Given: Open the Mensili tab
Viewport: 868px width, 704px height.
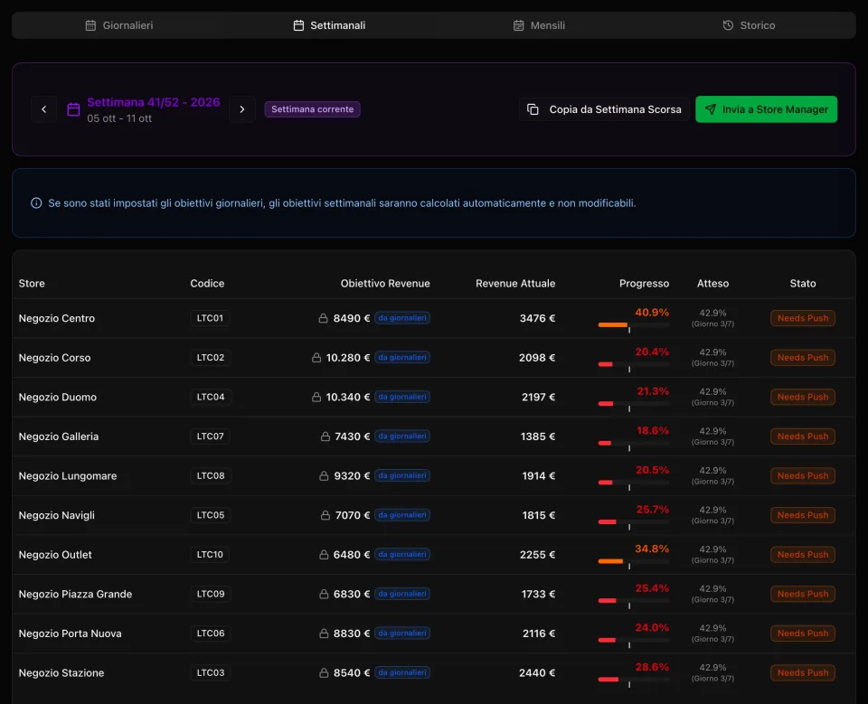Looking at the screenshot, I should click(539, 25).
